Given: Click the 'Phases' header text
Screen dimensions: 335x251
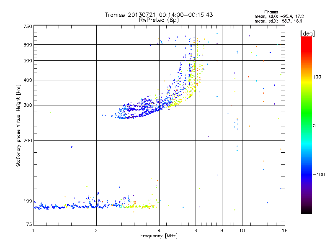Looking at the screenshot, I should pos(271,12).
